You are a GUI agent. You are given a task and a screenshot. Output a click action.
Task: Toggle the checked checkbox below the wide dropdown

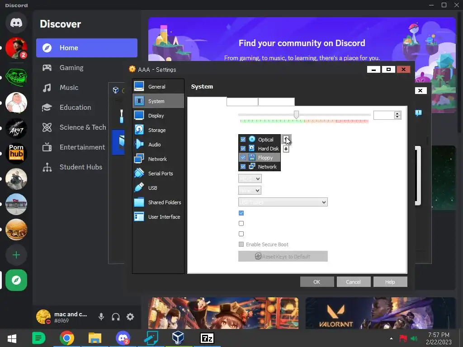click(241, 213)
